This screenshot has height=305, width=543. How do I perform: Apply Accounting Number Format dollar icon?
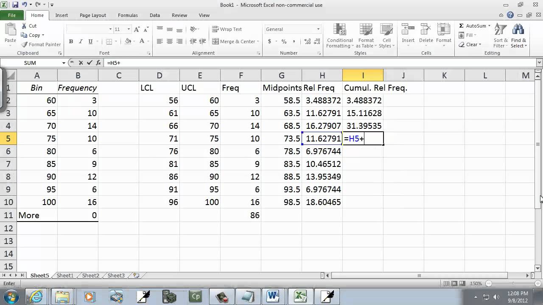269,42
